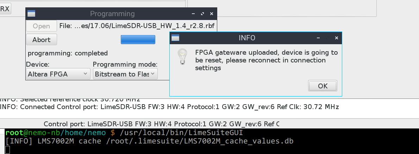Minimize the Programming window
This screenshot has height=154, width=419.
193,14
